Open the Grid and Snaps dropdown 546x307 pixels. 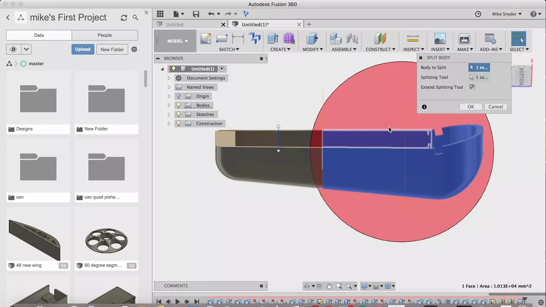378,286
